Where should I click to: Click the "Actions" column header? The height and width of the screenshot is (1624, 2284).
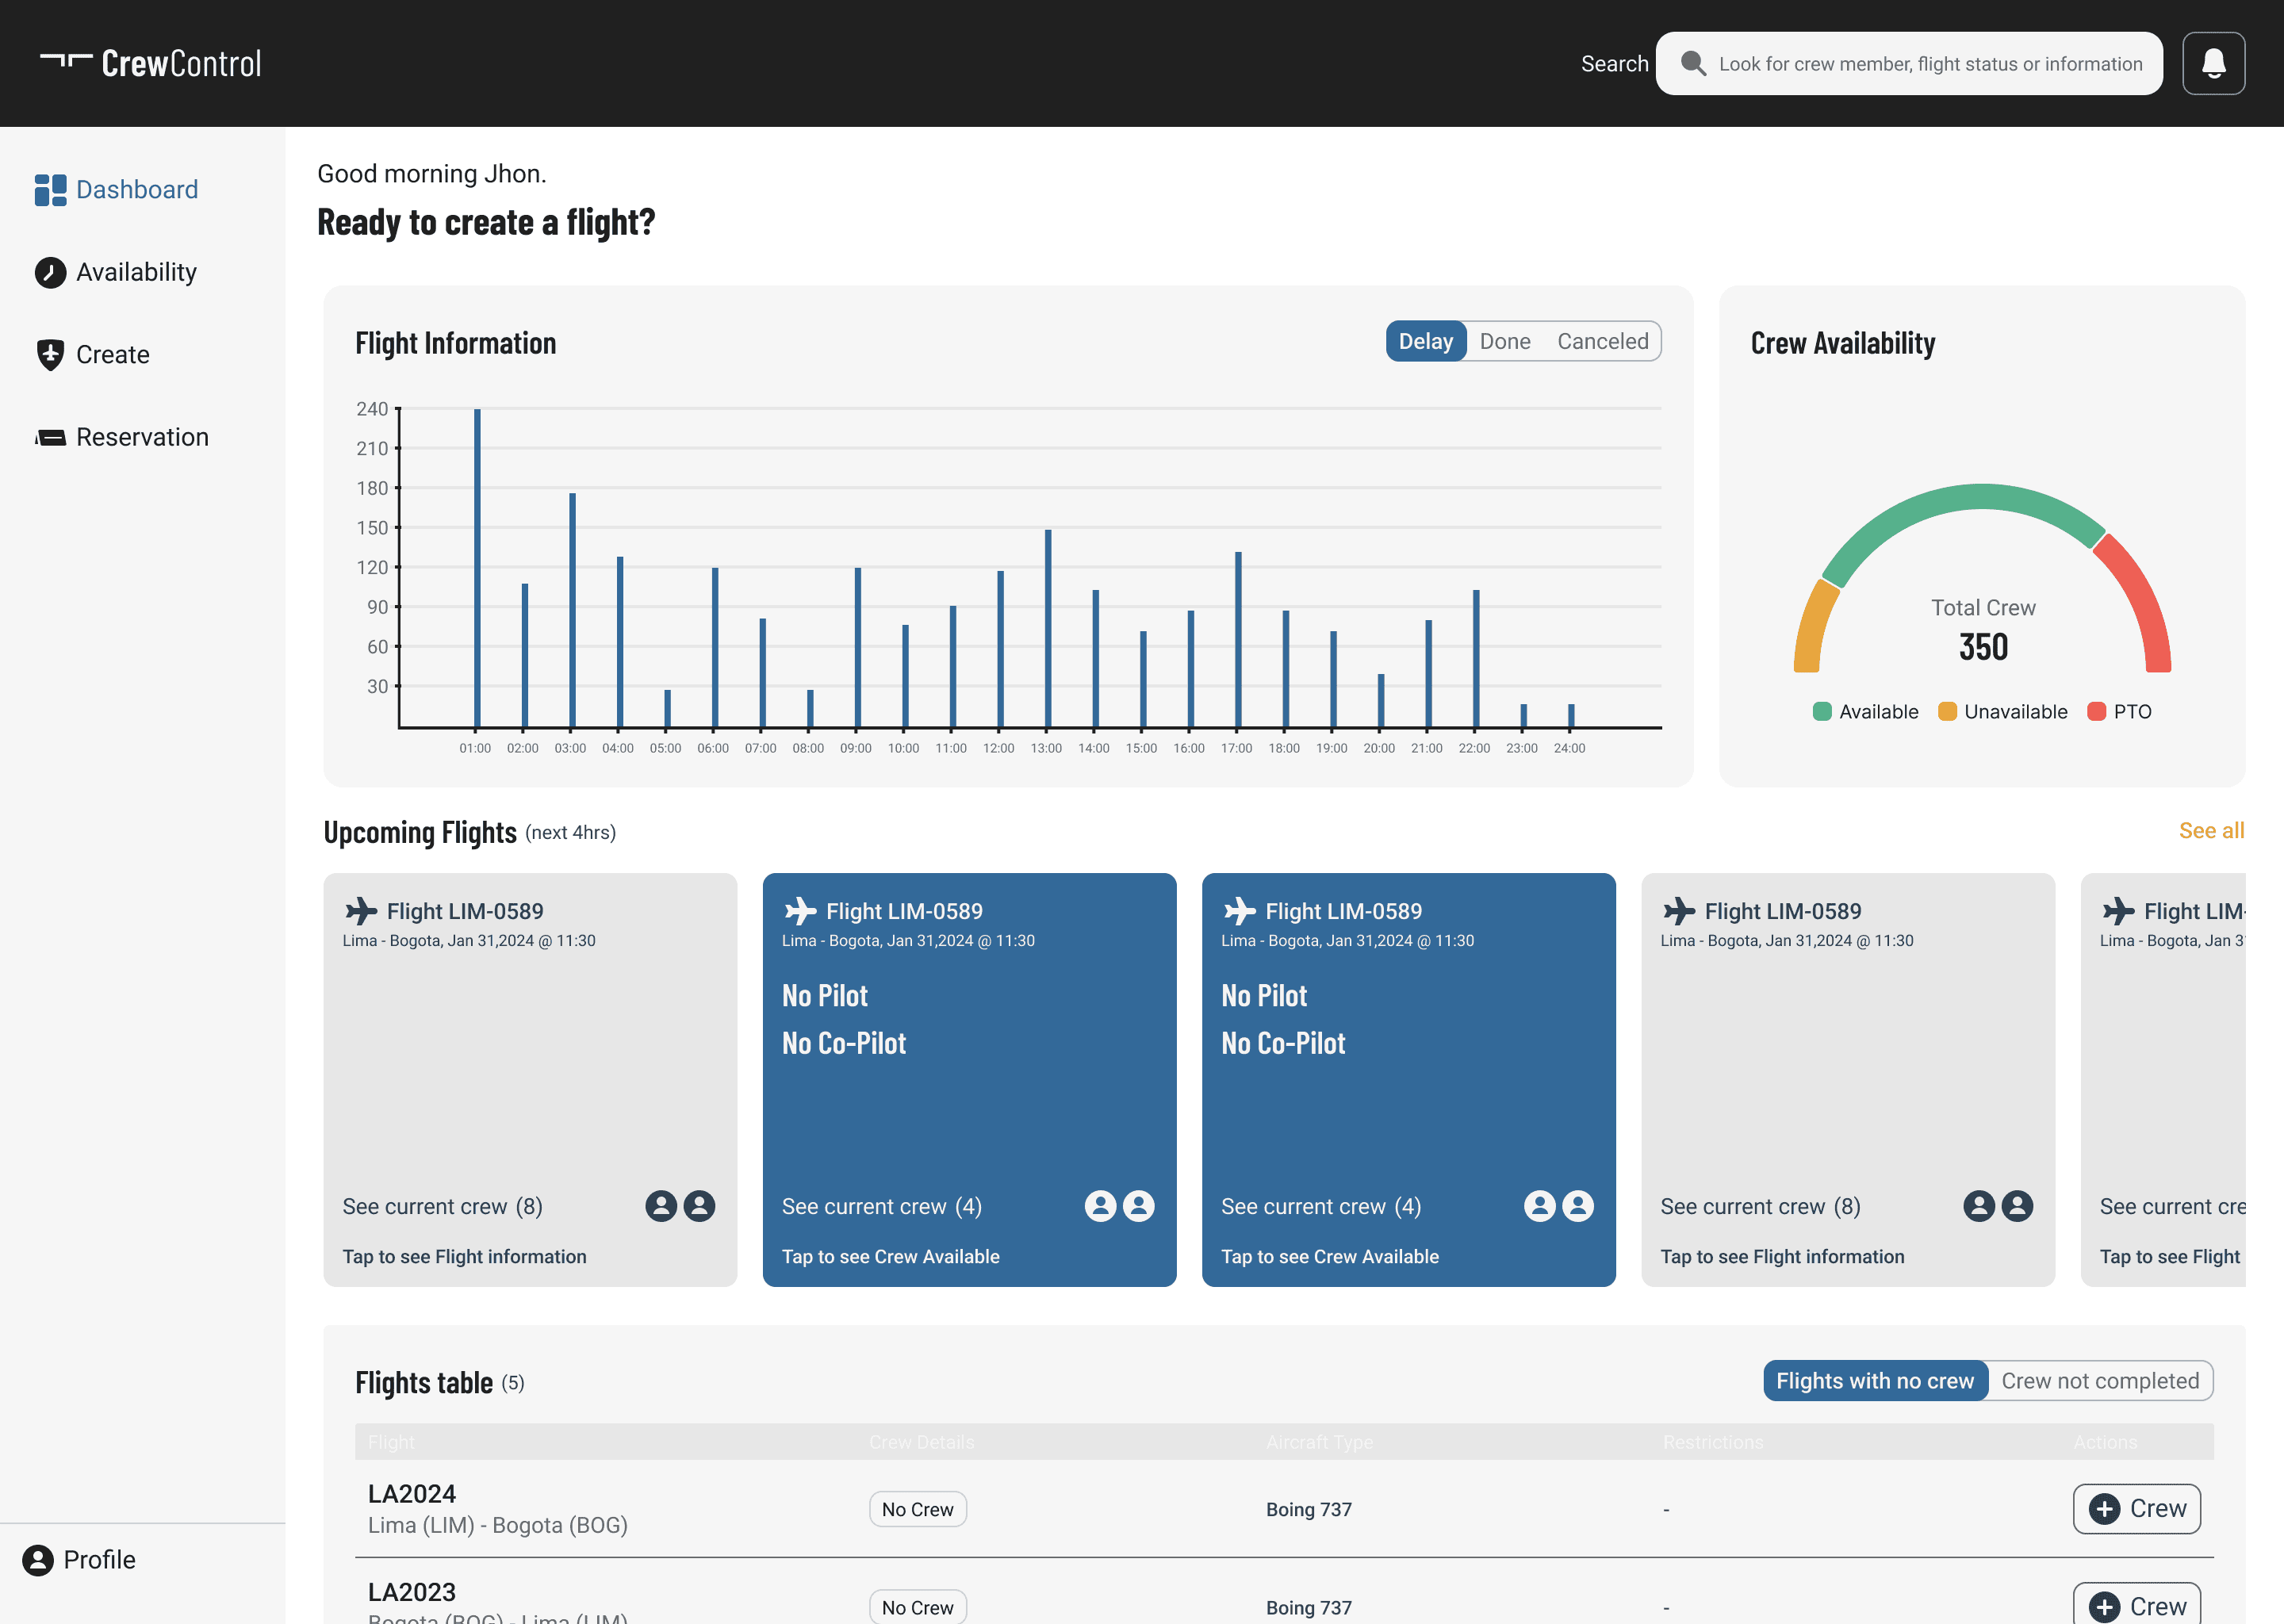coord(2105,1442)
